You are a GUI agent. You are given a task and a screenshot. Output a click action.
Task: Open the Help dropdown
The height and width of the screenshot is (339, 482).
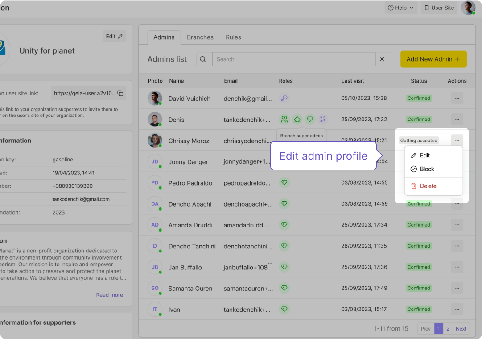point(400,8)
